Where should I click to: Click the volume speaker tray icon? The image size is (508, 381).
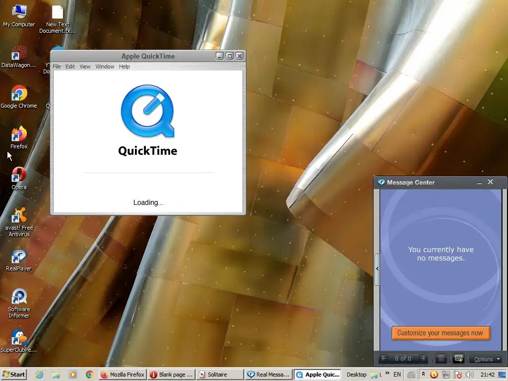pyautogui.click(x=470, y=375)
